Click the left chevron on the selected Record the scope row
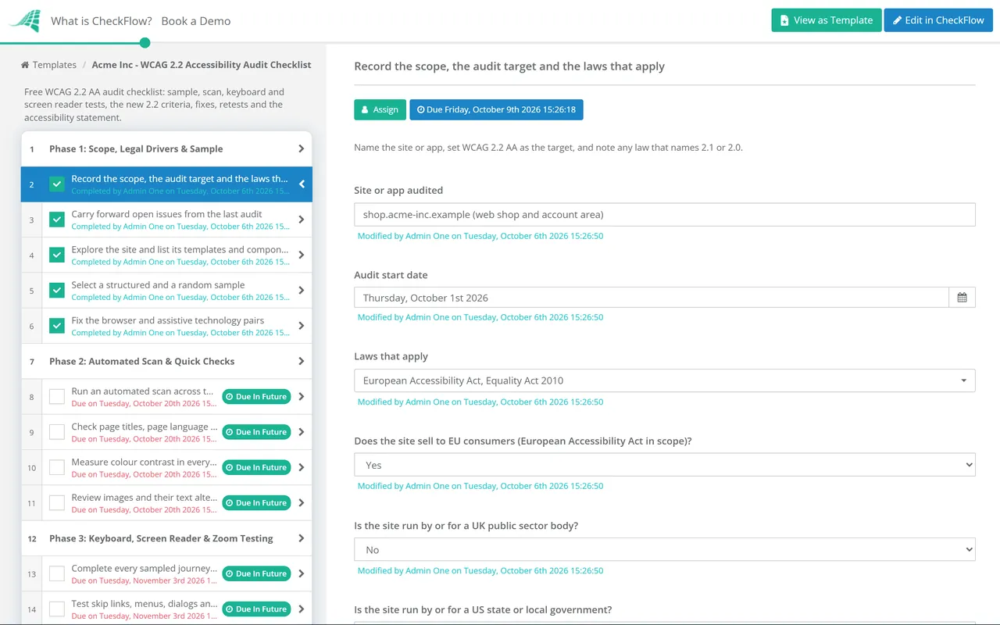This screenshot has width=1000, height=625. [x=302, y=184]
